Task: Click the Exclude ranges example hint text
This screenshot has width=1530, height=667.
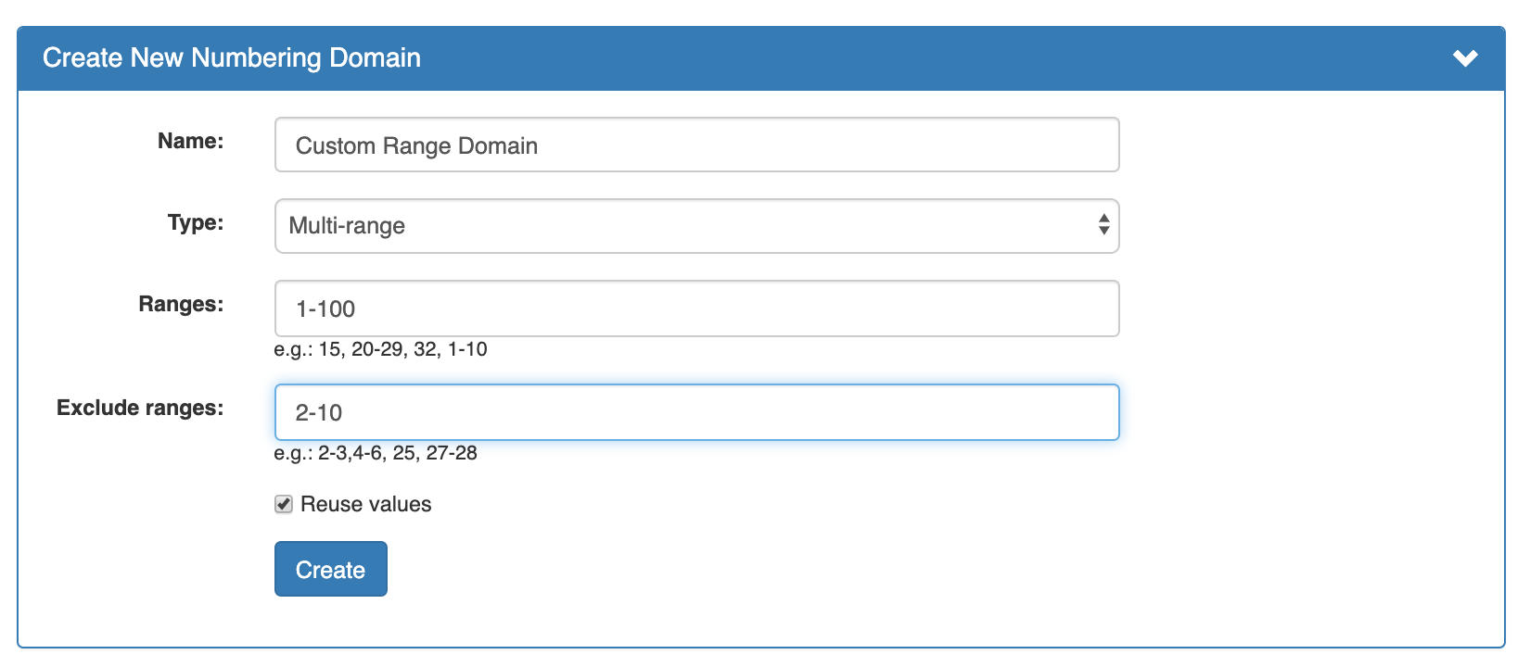Action: 376,453
